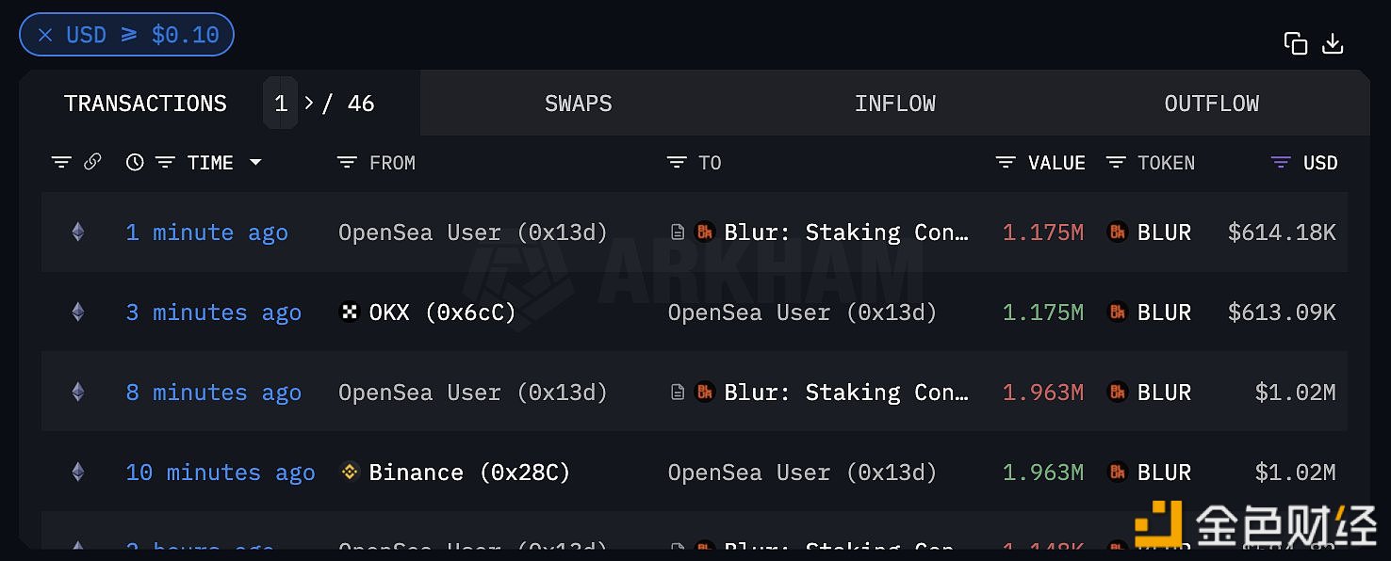Click the page number field showing 1
The image size is (1391, 561).
(281, 103)
